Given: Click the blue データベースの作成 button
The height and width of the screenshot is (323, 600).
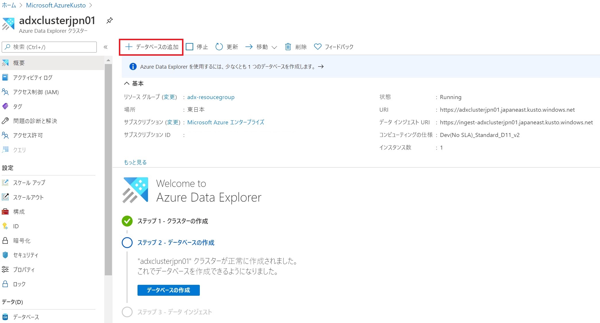Looking at the screenshot, I should coord(169,290).
